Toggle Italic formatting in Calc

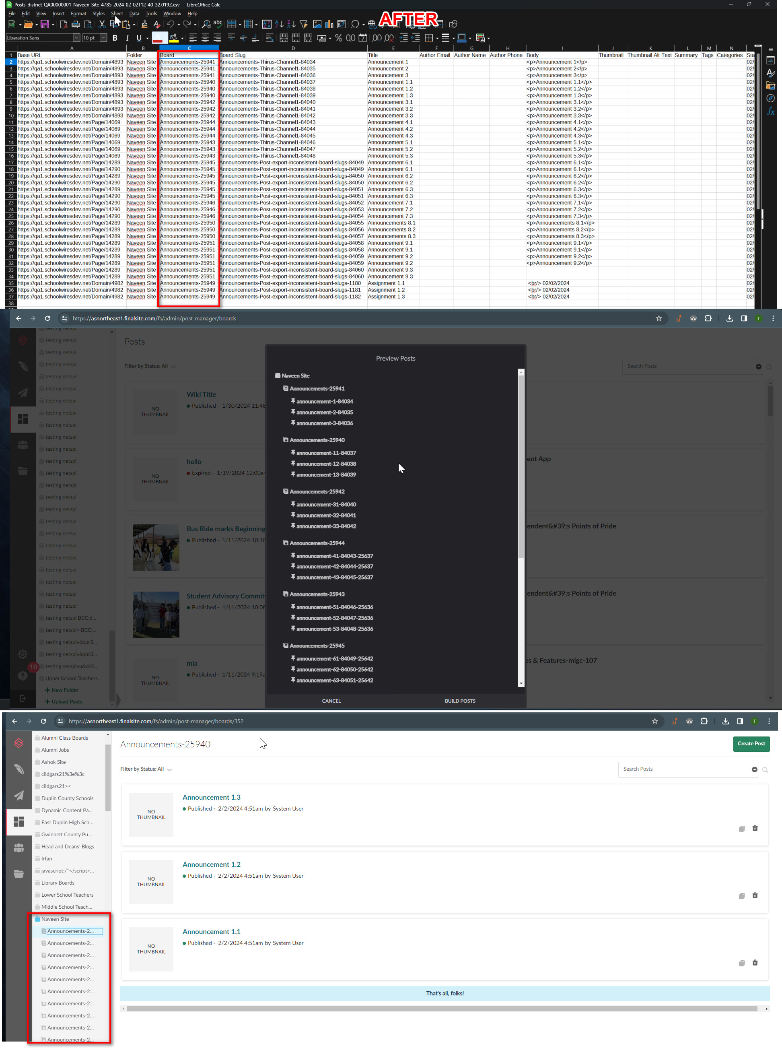click(127, 38)
